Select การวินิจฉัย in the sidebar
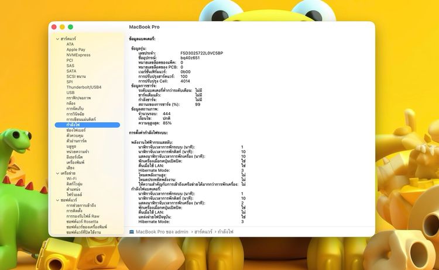Screen dimensions: 439x270 click(76, 114)
